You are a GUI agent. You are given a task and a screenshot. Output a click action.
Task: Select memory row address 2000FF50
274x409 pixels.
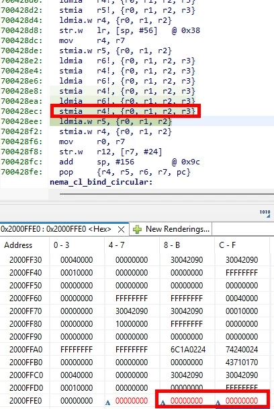[x=26, y=286]
